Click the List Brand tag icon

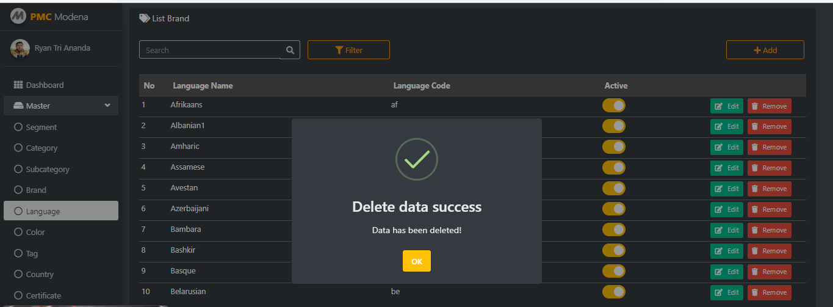[144, 18]
